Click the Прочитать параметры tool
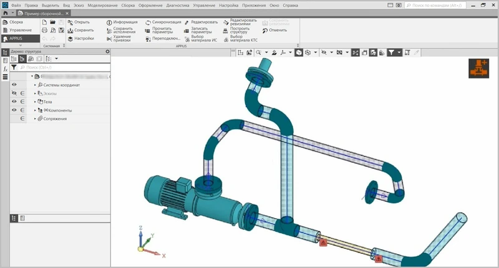Screen dimensions: 499x268 pos(148,30)
